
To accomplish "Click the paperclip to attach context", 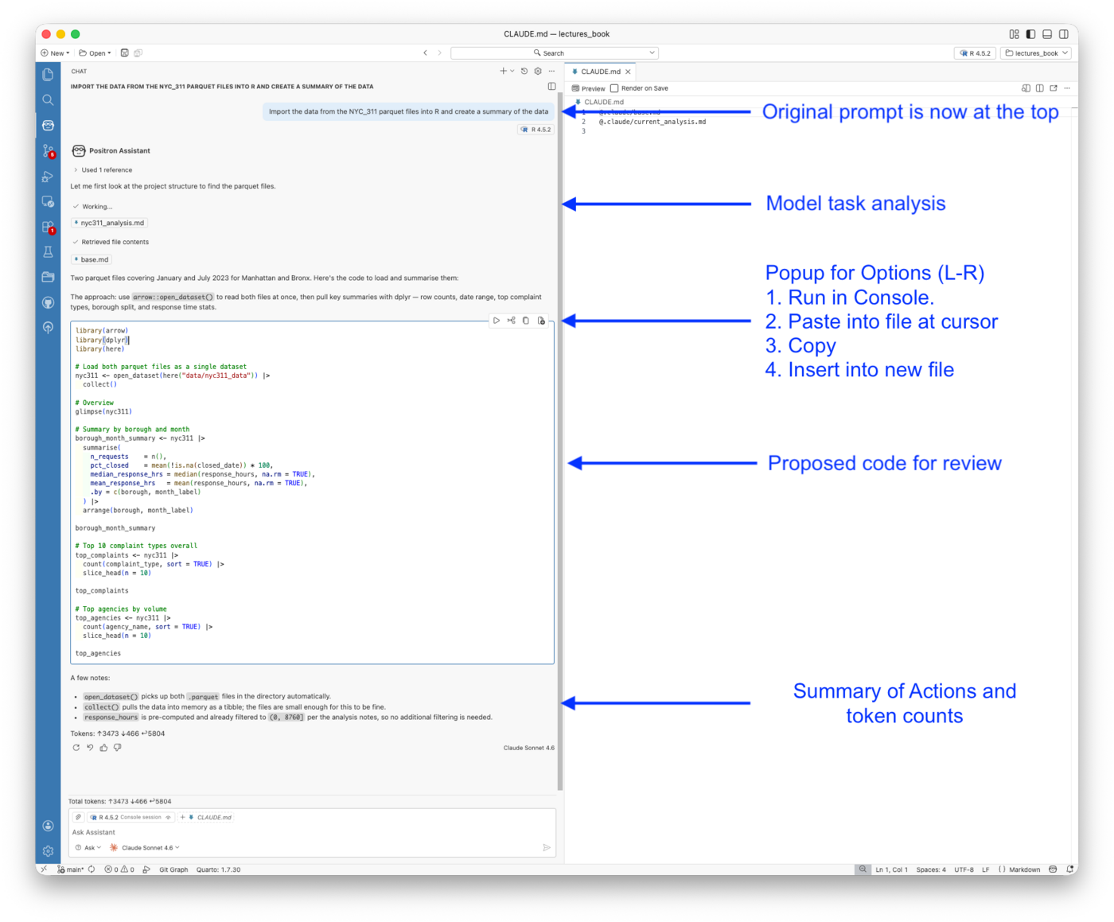I will 78,817.
